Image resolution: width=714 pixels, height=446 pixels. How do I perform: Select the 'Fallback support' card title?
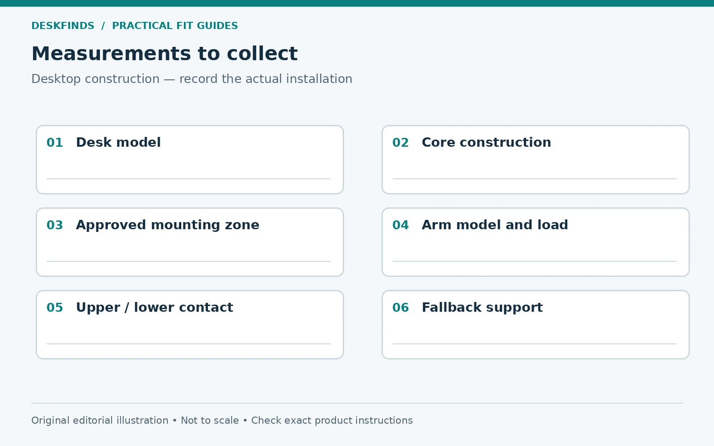click(482, 308)
